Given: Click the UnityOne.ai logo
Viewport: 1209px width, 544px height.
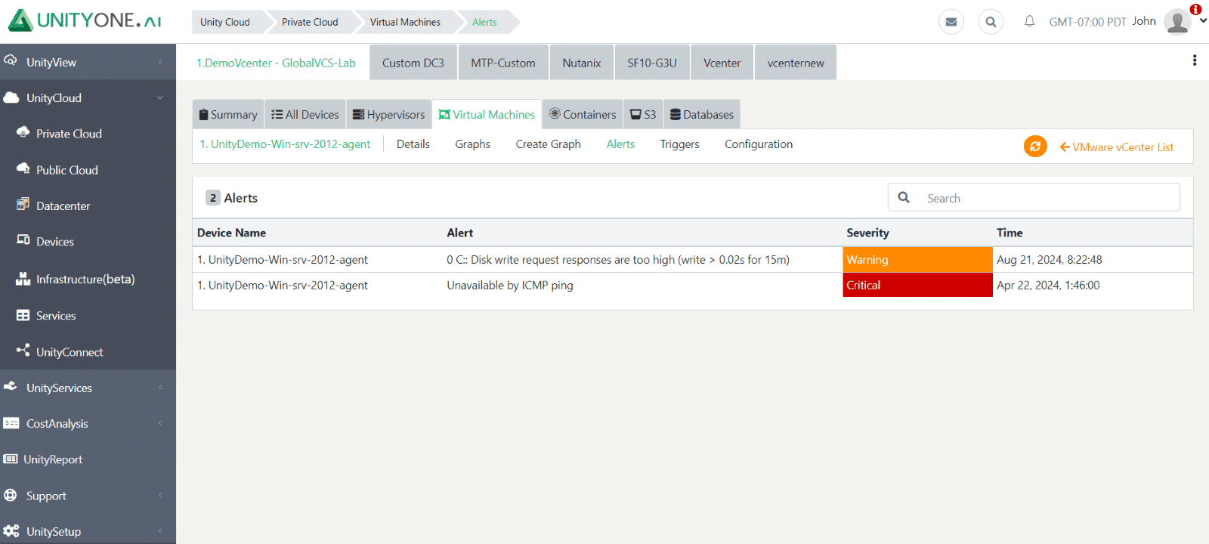Looking at the screenshot, I should (85, 20).
